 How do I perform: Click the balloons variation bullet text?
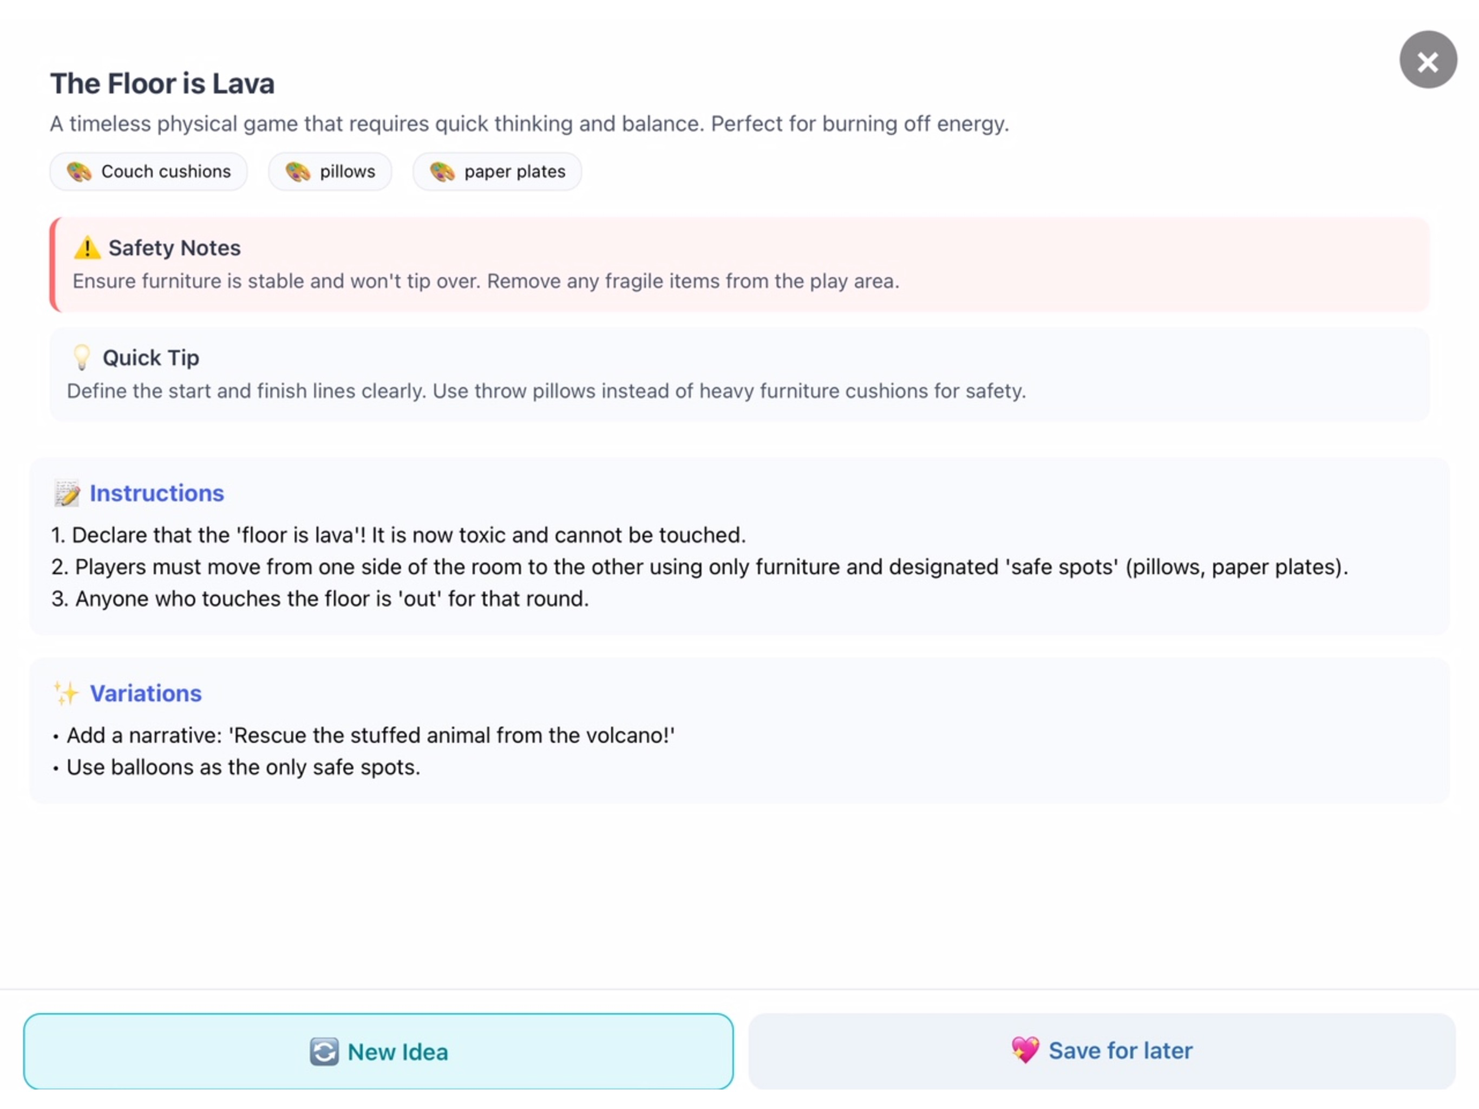click(x=244, y=767)
